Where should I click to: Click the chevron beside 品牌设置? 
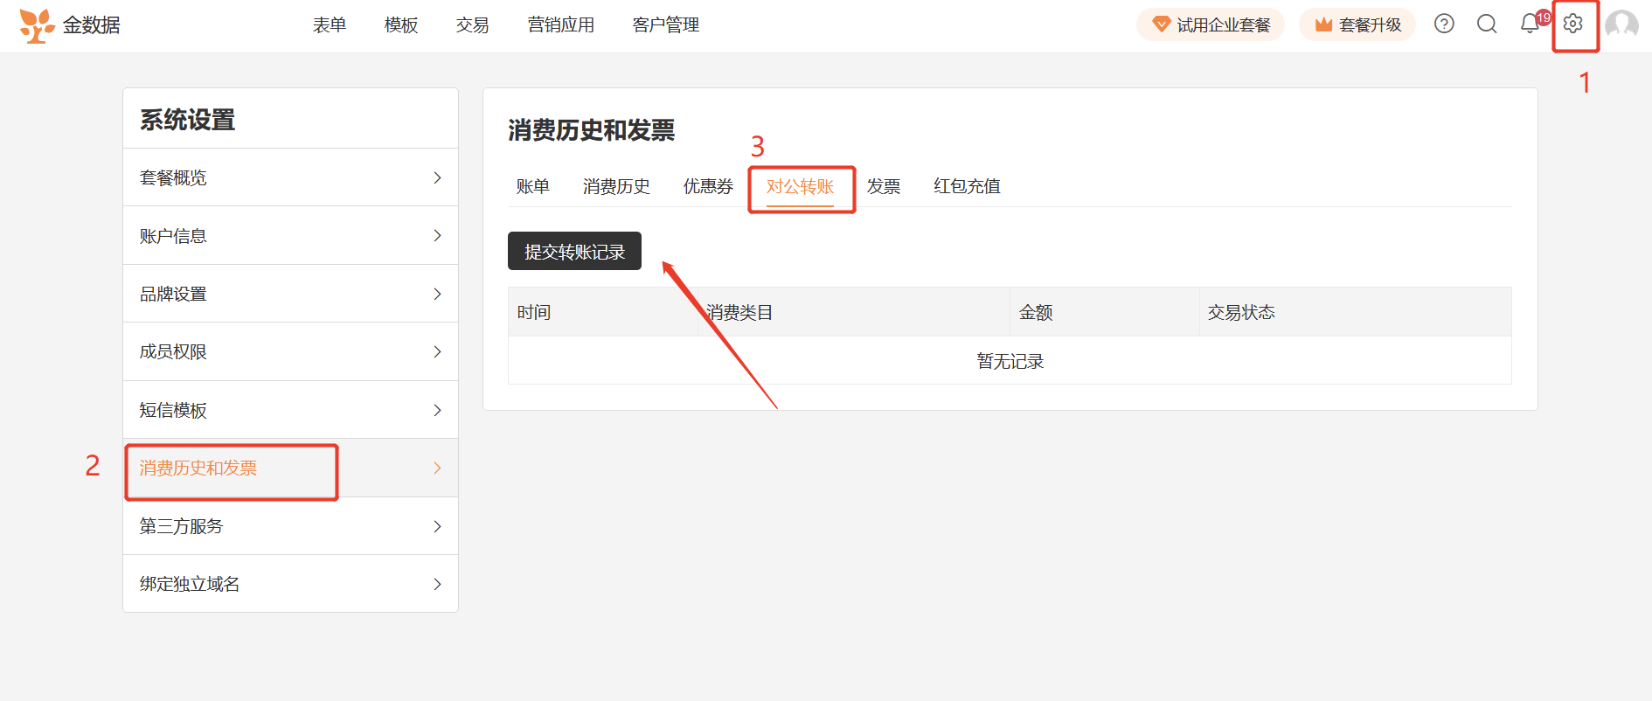click(438, 294)
